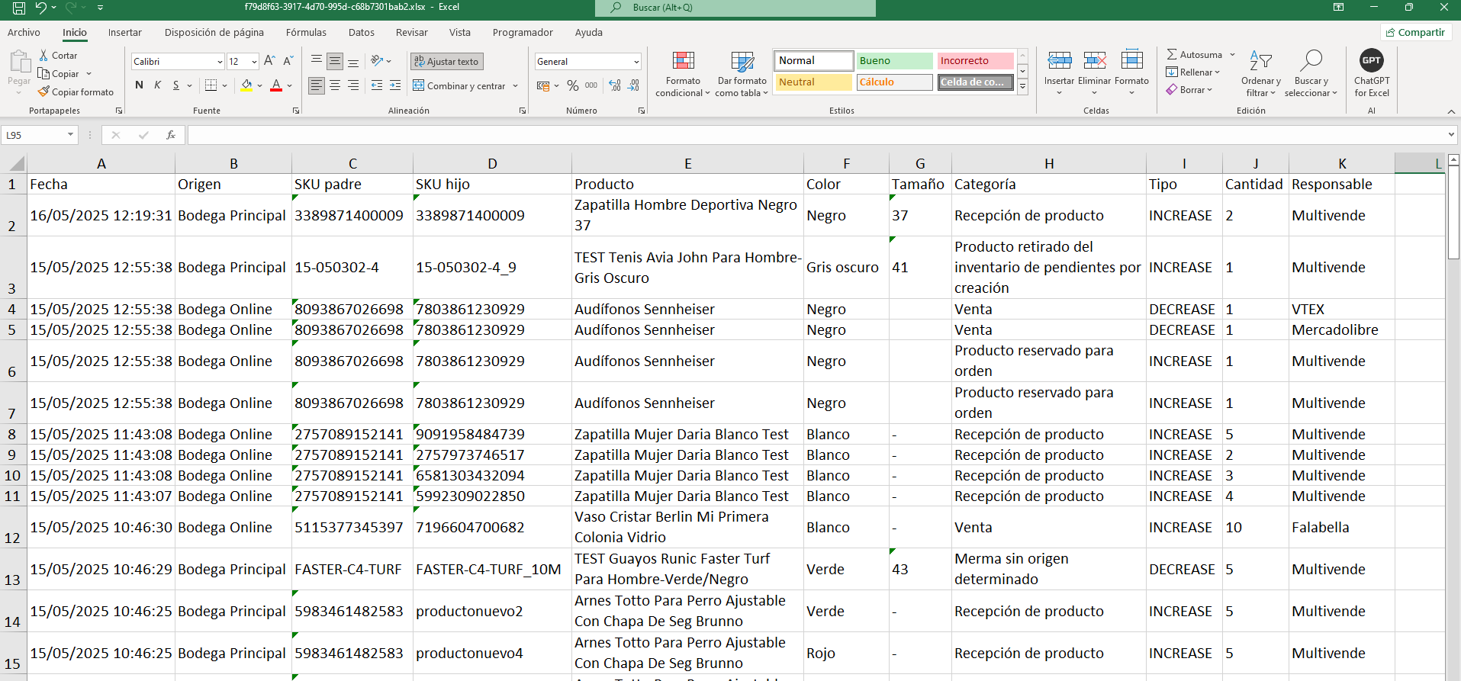
Task: Align text to top icon
Action: point(317,61)
